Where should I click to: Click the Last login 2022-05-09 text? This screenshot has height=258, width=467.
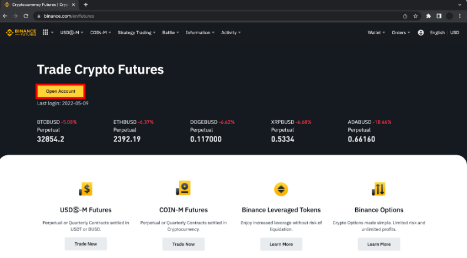pyautogui.click(x=62, y=103)
